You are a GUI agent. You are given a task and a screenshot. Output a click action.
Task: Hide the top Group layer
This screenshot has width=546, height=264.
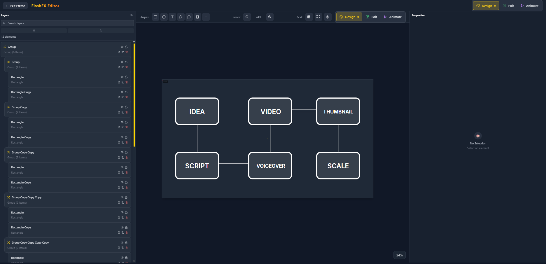pos(122,47)
